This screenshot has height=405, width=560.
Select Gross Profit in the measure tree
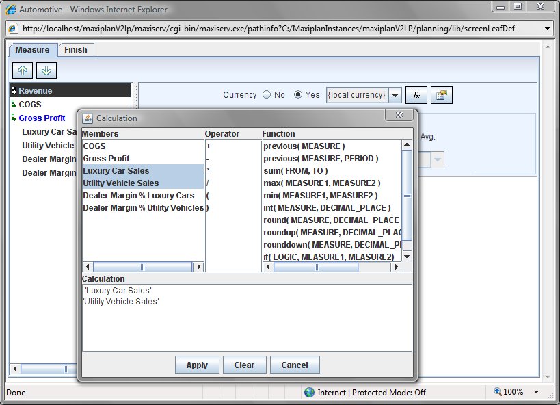(42, 118)
